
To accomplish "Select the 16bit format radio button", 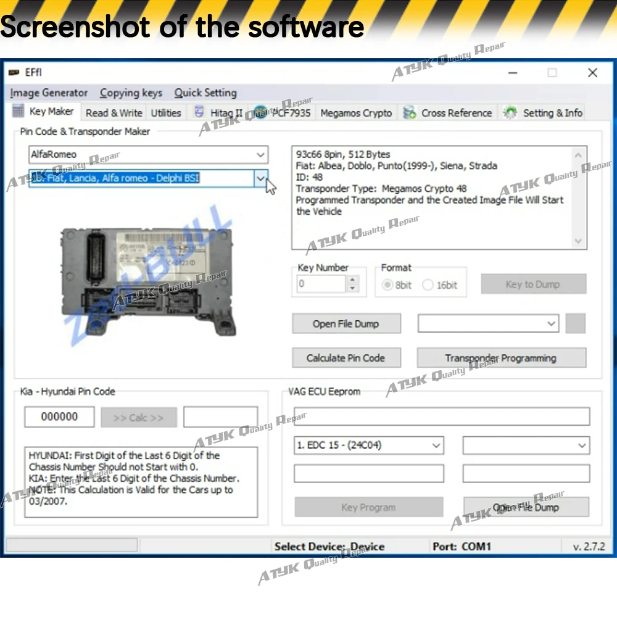I will point(428,284).
